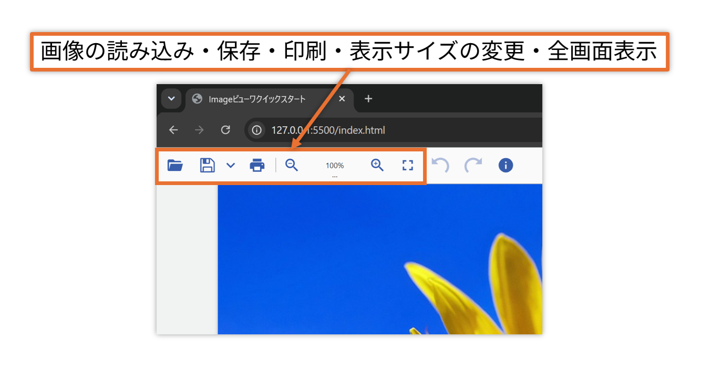This screenshot has width=702, height=368.
Task: Zoom in with the plus magnifier
Action: (377, 165)
